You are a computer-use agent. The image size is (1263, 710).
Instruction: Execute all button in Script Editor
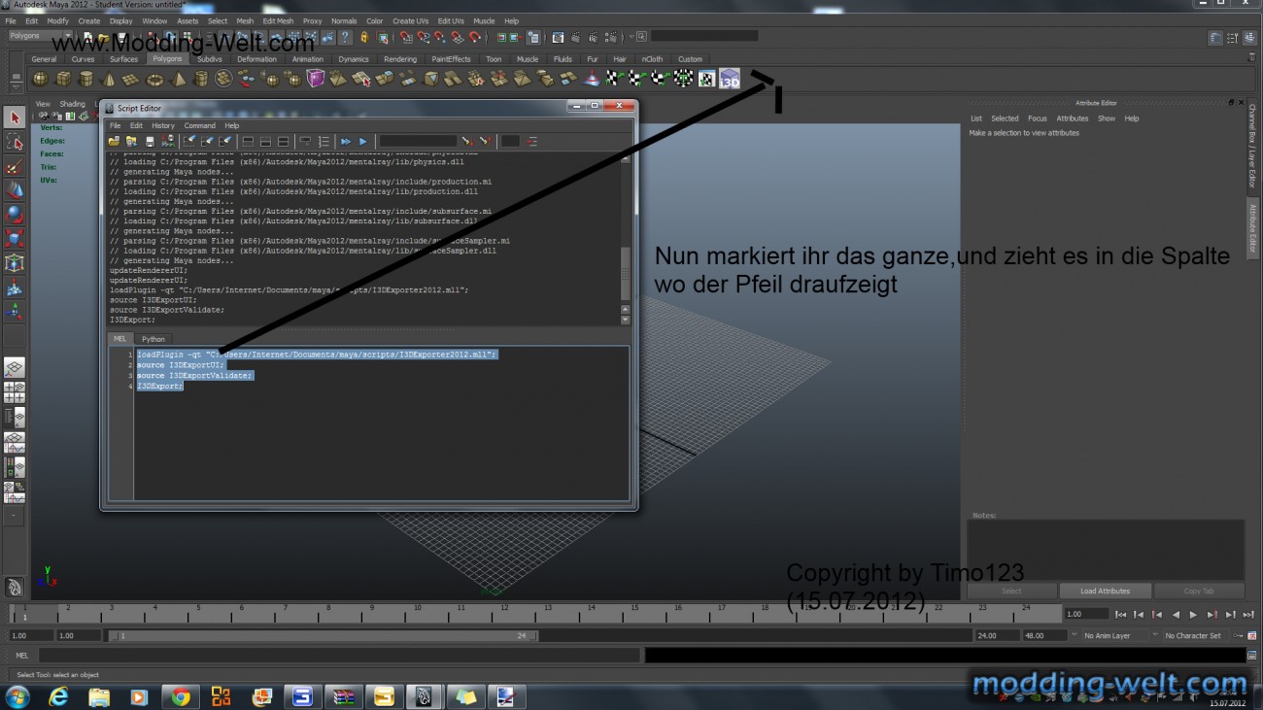point(346,142)
